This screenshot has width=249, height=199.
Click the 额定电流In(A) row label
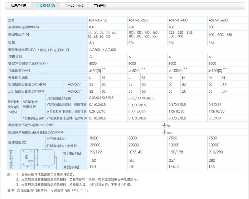click(19, 34)
